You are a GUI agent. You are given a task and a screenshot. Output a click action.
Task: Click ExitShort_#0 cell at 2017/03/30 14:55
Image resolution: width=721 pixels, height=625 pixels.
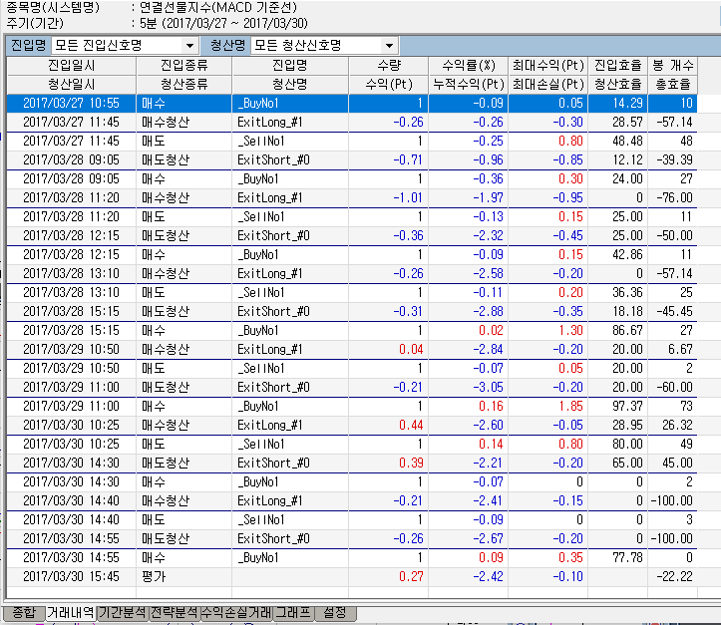(290, 538)
